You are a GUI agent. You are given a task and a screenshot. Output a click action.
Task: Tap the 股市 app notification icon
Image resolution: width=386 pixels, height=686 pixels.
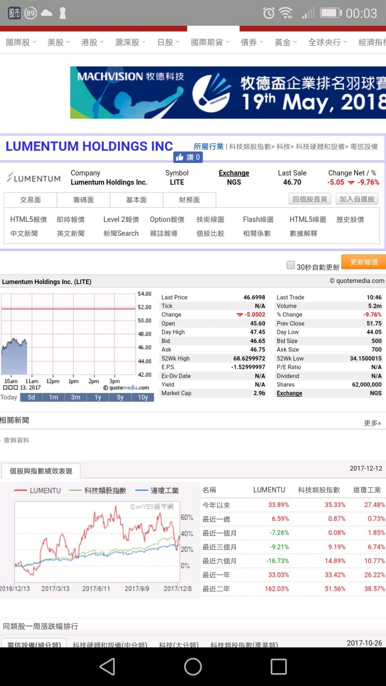14,13
